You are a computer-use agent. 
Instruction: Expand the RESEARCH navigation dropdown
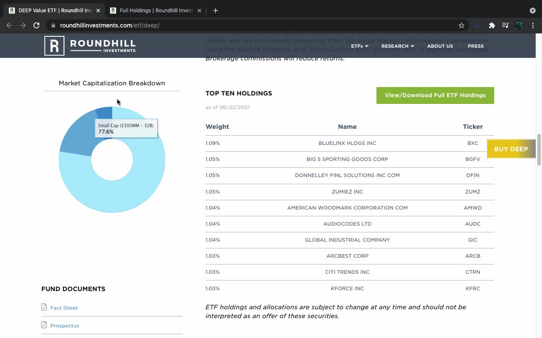(398, 46)
